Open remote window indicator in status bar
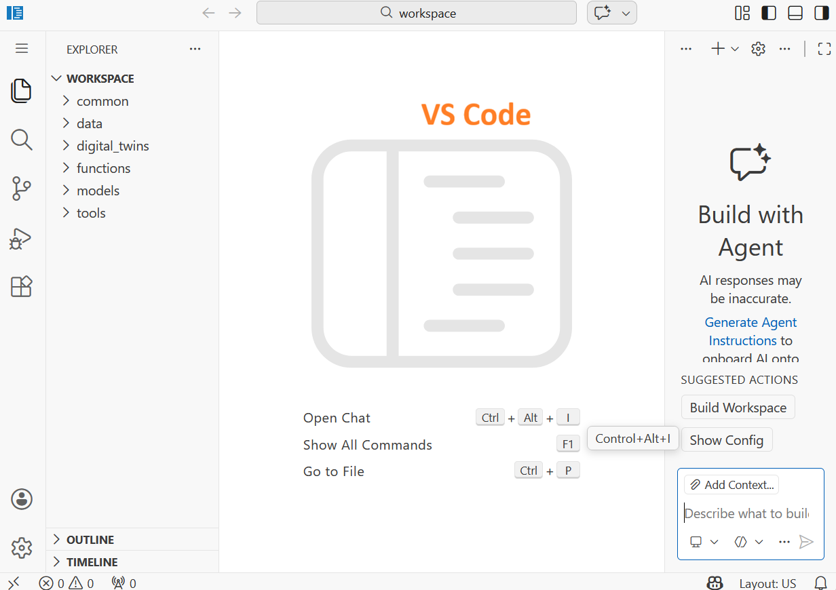836x590 pixels. click(14, 583)
